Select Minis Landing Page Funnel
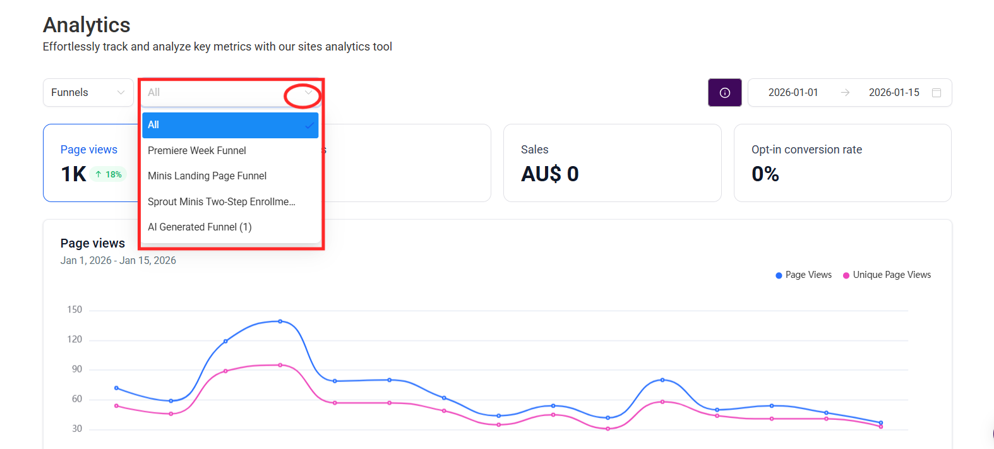Viewport: 994px width, 449px height. pos(207,176)
